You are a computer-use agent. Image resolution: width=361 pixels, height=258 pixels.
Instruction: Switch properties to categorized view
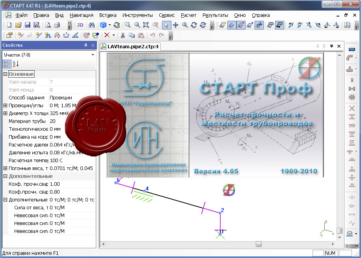point(7,64)
